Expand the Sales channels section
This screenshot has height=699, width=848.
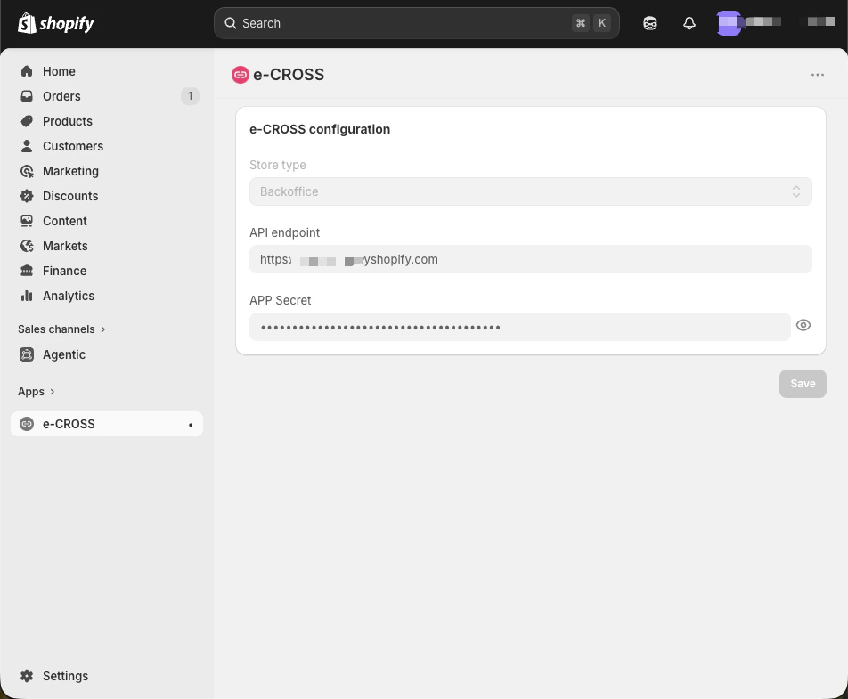pyautogui.click(x=61, y=329)
